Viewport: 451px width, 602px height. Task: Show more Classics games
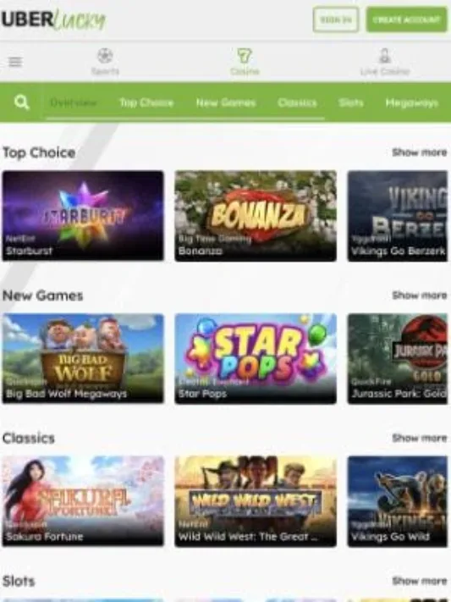[420, 438]
